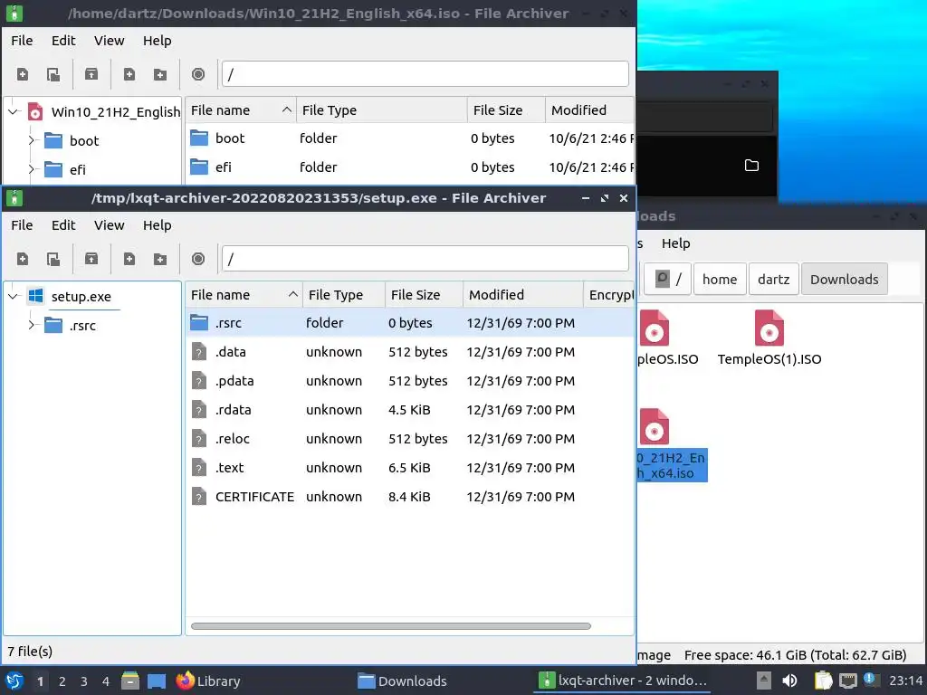Click Add Folder icon in setup.exe window

click(159, 259)
